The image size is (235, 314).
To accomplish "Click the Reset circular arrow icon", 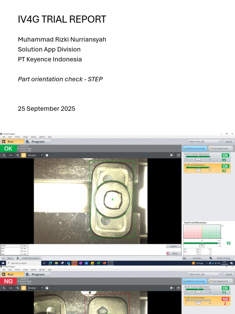I will 168,253.
